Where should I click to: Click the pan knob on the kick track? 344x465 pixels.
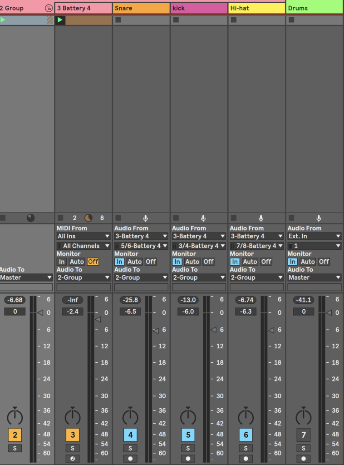click(x=188, y=416)
